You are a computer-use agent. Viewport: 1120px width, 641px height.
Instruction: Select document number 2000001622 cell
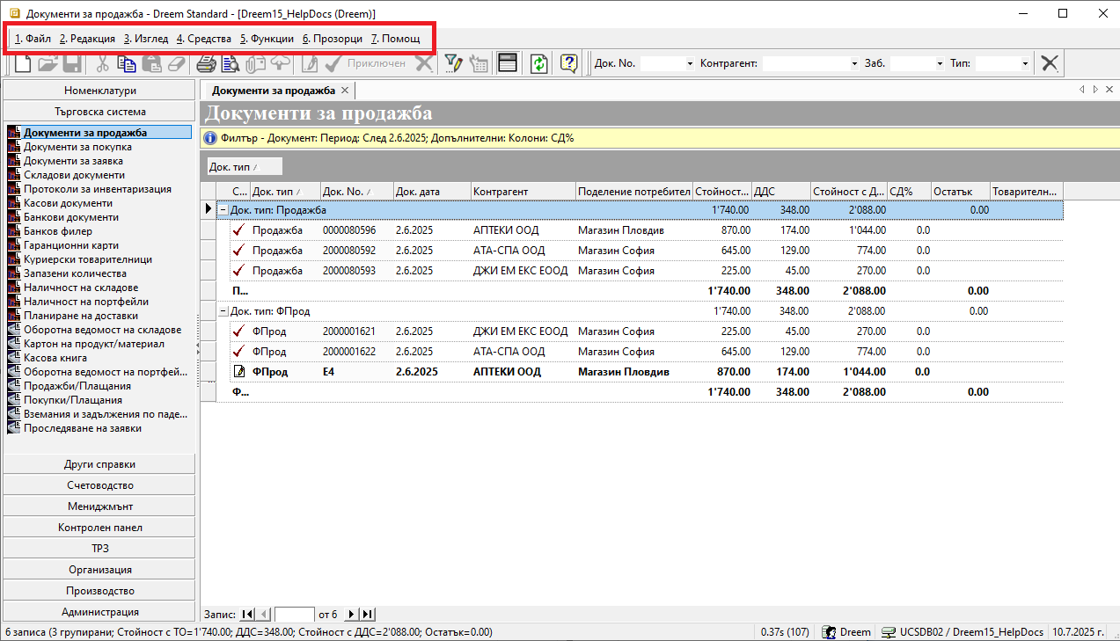pos(356,352)
